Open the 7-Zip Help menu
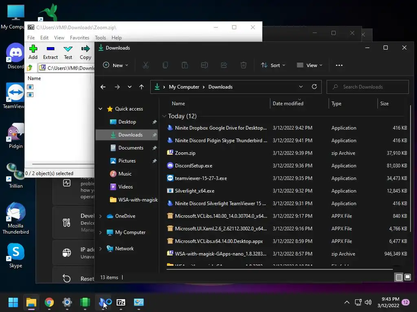This screenshot has height=312, width=417. click(116, 38)
